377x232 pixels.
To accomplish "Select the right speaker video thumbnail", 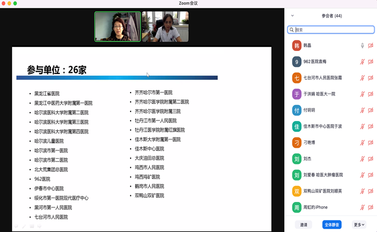I will (165, 27).
